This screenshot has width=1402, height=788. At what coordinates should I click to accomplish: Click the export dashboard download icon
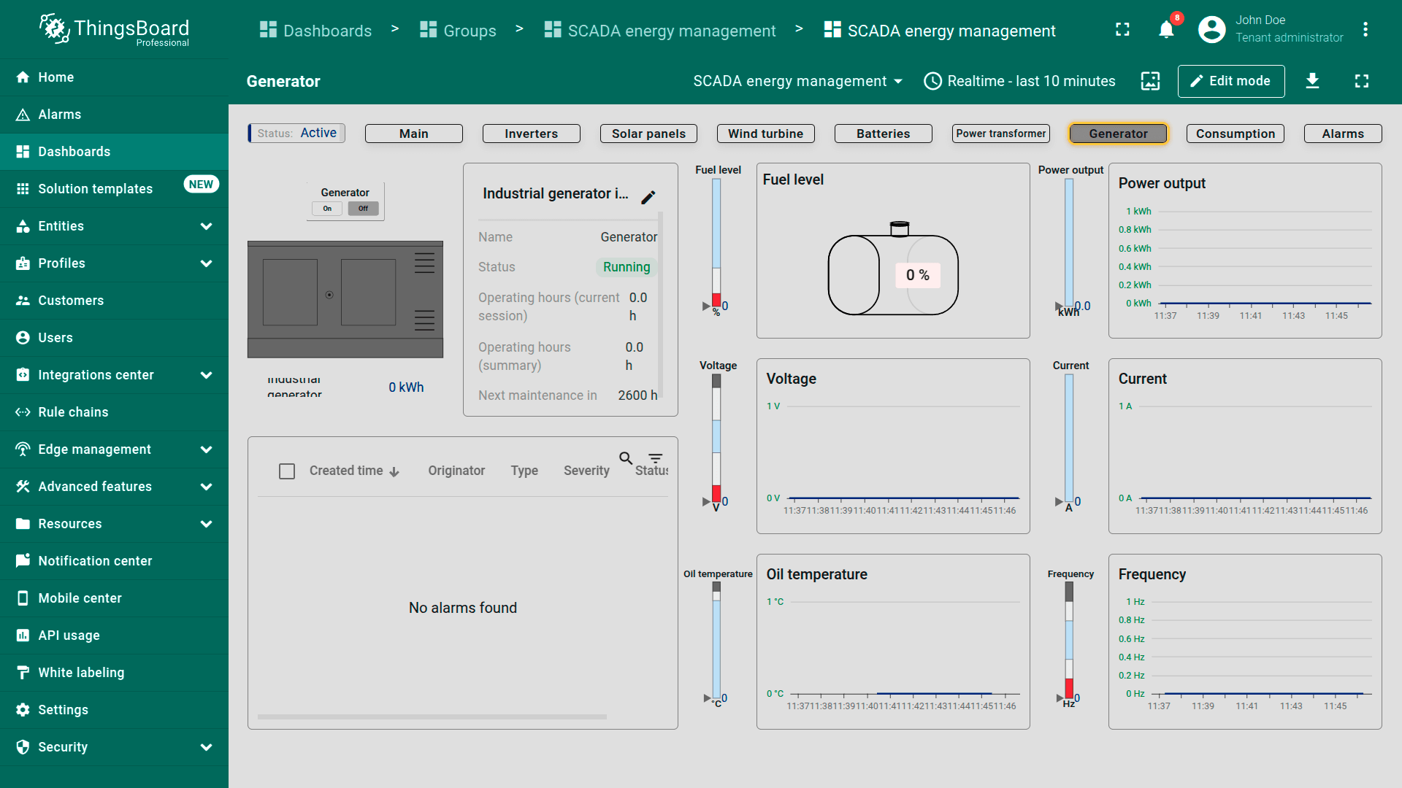(1312, 81)
